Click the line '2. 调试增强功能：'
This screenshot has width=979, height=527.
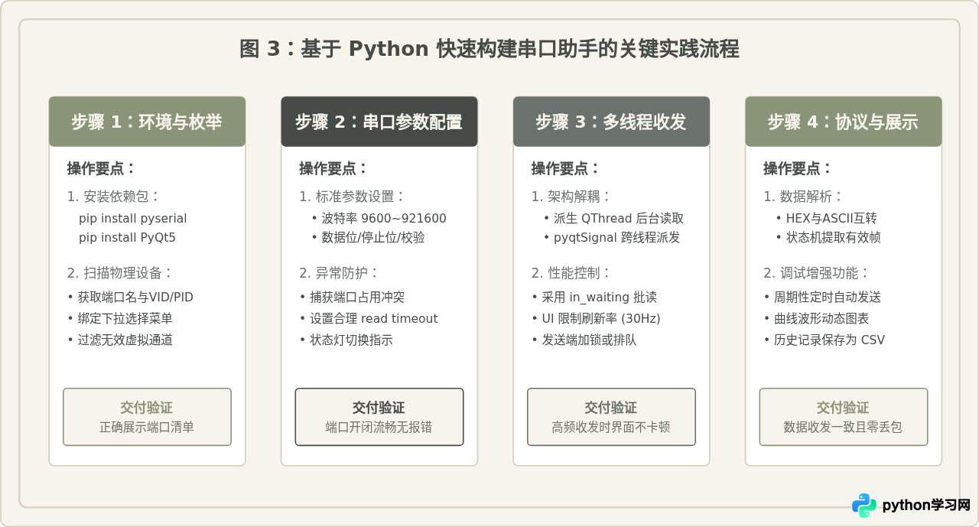[817, 273]
